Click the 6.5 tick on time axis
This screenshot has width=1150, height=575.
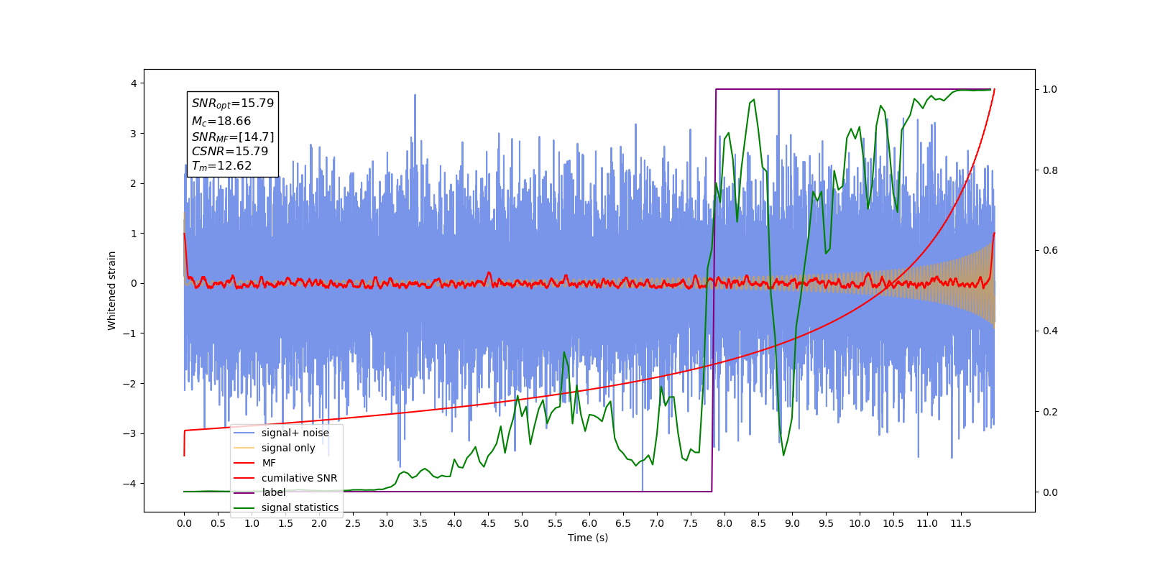point(623,523)
